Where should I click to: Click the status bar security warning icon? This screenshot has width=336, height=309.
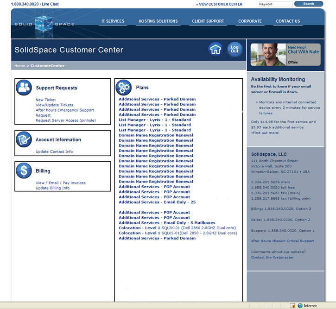click(x=292, y=306)
